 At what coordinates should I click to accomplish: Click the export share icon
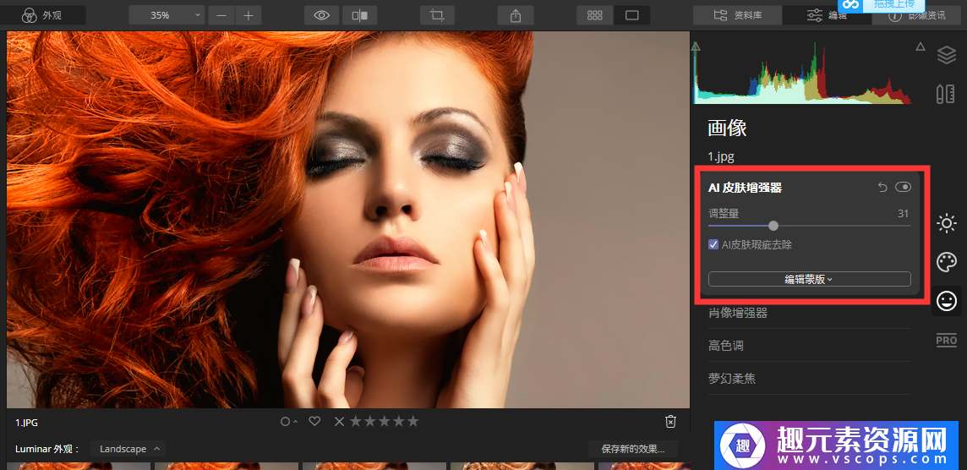click(515, 15)
